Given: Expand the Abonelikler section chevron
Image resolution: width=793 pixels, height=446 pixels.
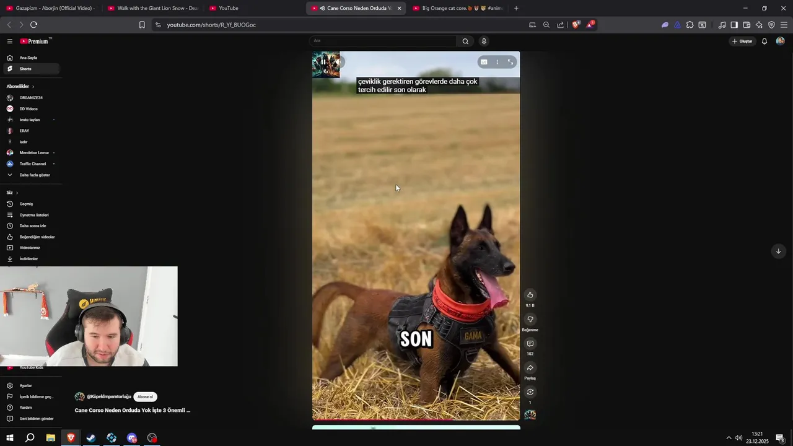Looking at the screenshot, I should pos(33,87).
